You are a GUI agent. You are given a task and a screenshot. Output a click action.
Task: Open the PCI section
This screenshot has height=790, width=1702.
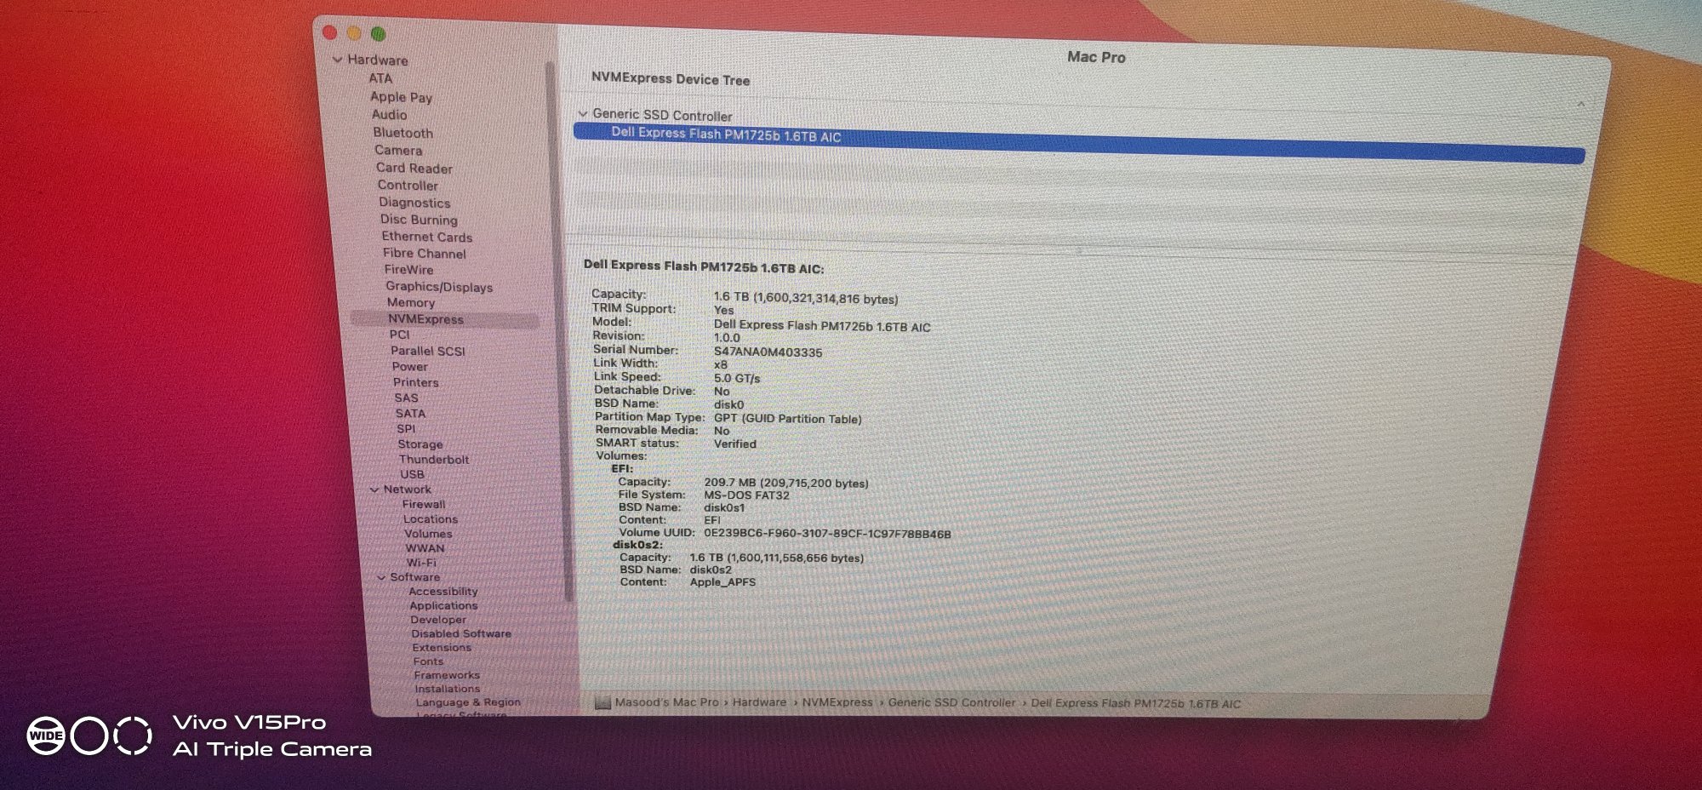(399, 335)
